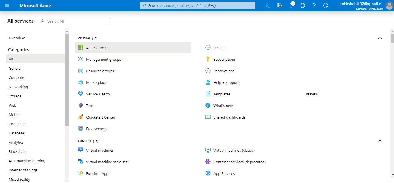Collapse the GENERAL section chevron
The height and width of the screenshot is (183, 394).
click(380, 38)
